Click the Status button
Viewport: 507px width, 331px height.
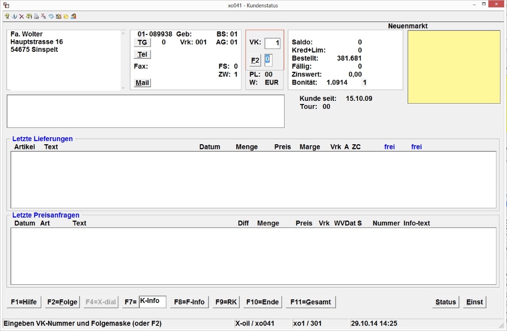[x=446, y=302]
